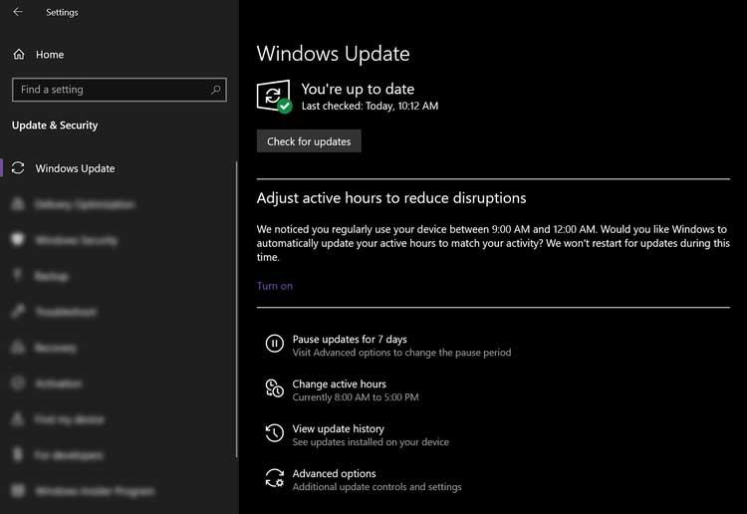The width and height of the screenshot is (747, 514).
Task: Click 'Last checked: Today, 10:12 AM' text
Action: click(x=370, y=106)
